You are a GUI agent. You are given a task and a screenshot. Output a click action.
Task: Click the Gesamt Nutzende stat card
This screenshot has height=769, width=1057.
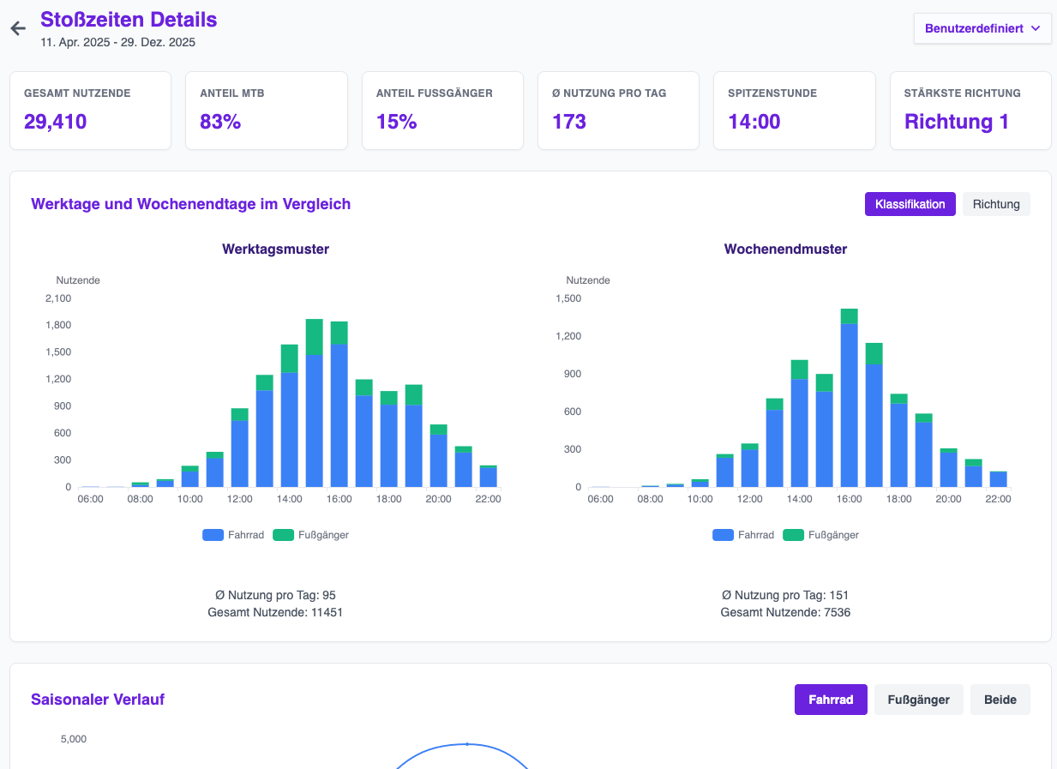pos(90,111)
